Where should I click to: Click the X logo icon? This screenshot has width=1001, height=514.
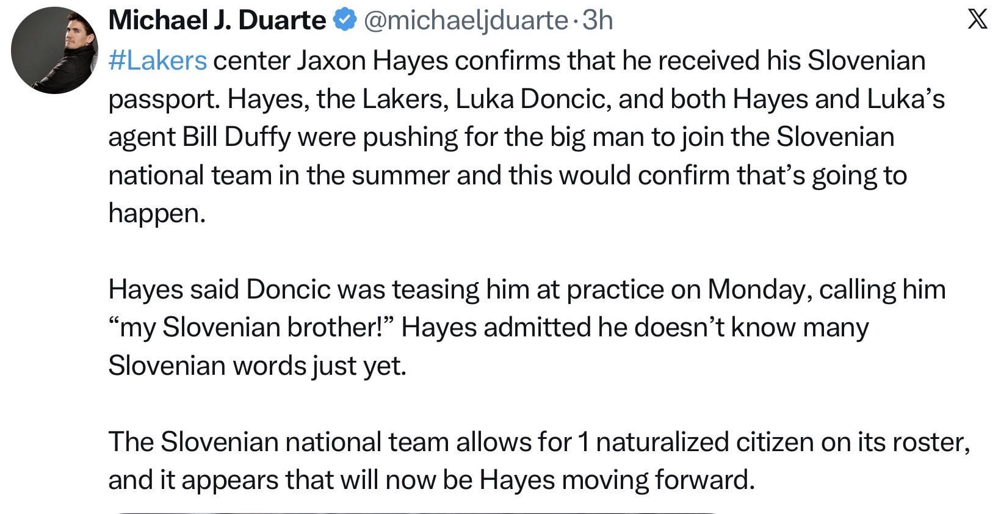[978, 21]
